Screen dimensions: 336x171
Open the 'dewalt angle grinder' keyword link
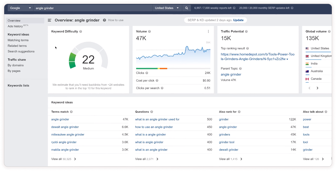point(65,127)
